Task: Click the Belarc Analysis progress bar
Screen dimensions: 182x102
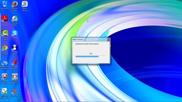Action: click(91, 57)
